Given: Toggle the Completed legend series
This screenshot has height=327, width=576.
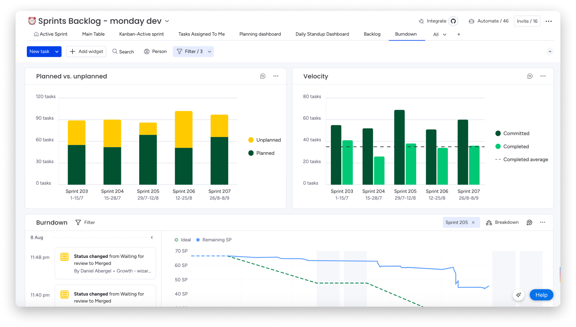Looking at the screenshot, I should click(x=512, y=146).
